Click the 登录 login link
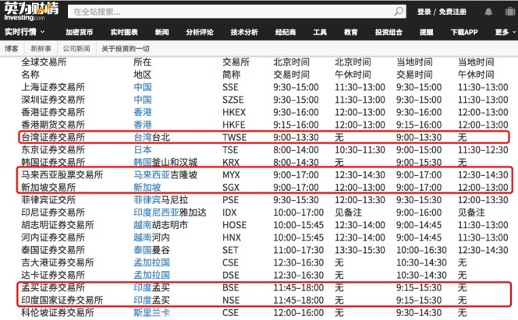This screenshot has height=320, width=518. pyautogui.click(x=424, y=12)
